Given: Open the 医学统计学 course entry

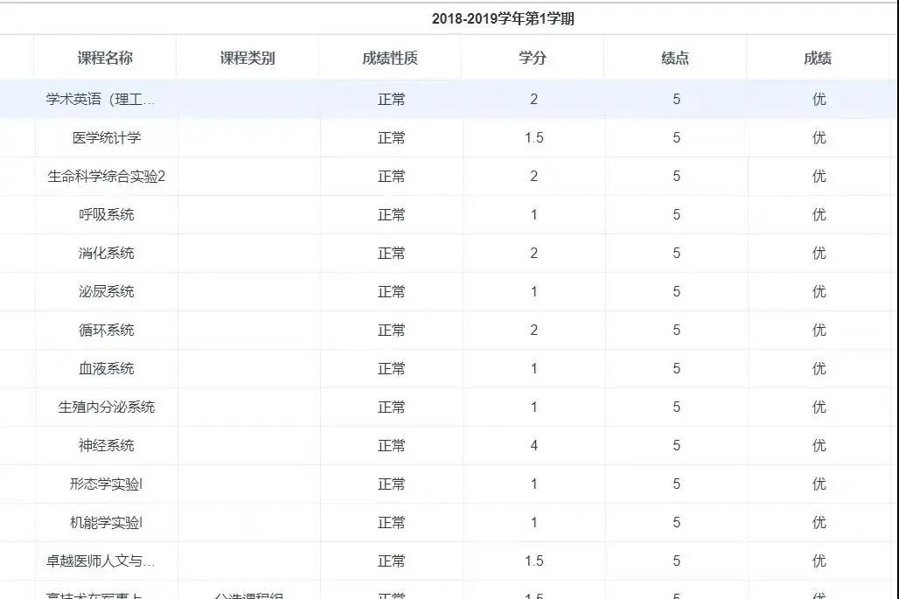Looking at the screenshot, I should (x=107, y=138).
